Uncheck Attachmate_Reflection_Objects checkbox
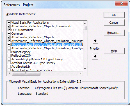Screen dimensions: 130x106 click(9, 37)
